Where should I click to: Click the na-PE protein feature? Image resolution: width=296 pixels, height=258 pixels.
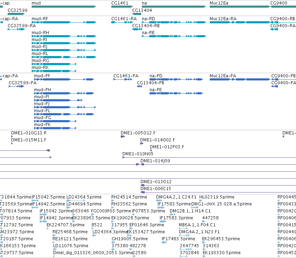pyautogui.click(x=176, y=93)
